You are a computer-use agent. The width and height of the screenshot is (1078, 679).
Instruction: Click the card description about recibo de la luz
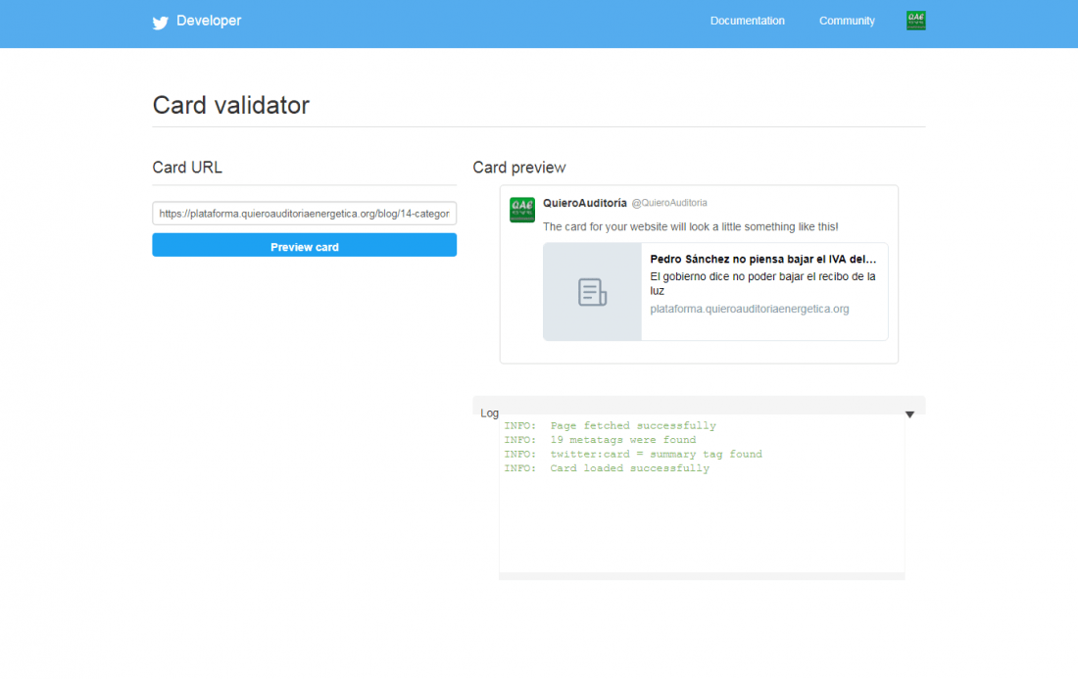pyautogui.click(x=763, y=283)
